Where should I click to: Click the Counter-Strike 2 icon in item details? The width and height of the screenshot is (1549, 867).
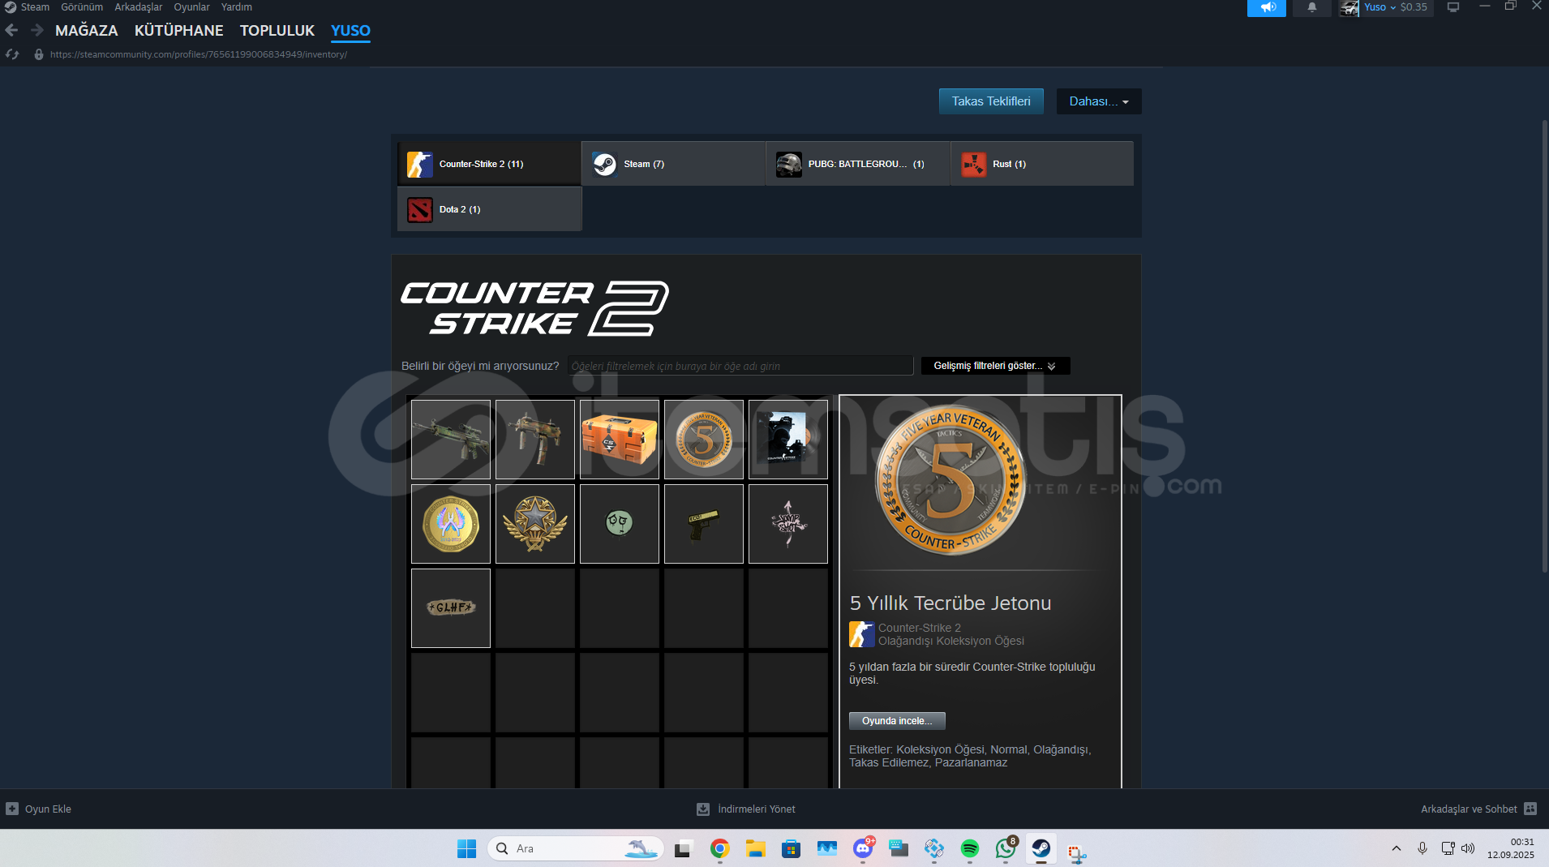[862, 634]
